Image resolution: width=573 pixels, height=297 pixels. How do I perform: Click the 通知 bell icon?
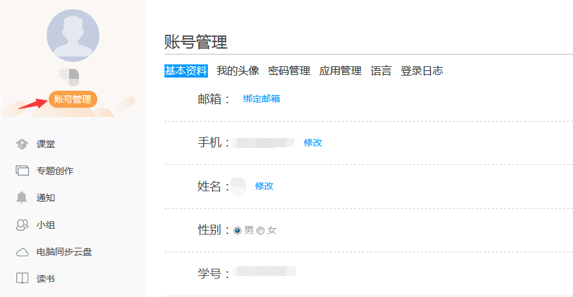pyautogui.click(x=22, y=198)
